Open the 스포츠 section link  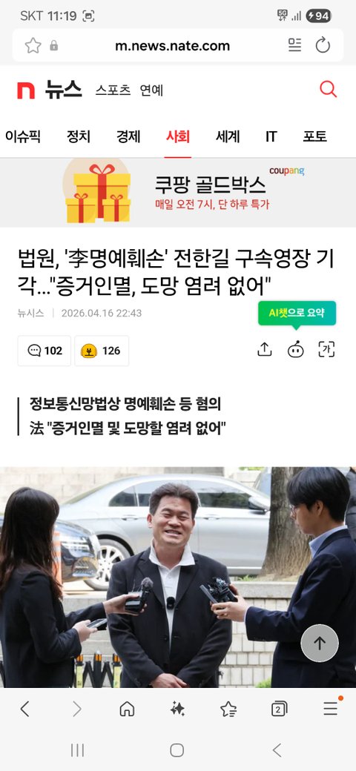[x=113, y=90]
